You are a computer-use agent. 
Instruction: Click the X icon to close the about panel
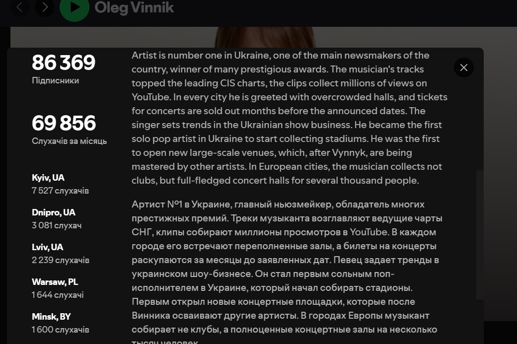463,67
